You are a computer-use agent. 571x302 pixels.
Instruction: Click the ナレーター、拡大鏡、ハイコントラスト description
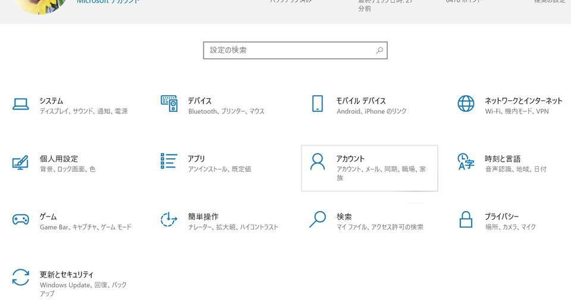coord(233,227)
